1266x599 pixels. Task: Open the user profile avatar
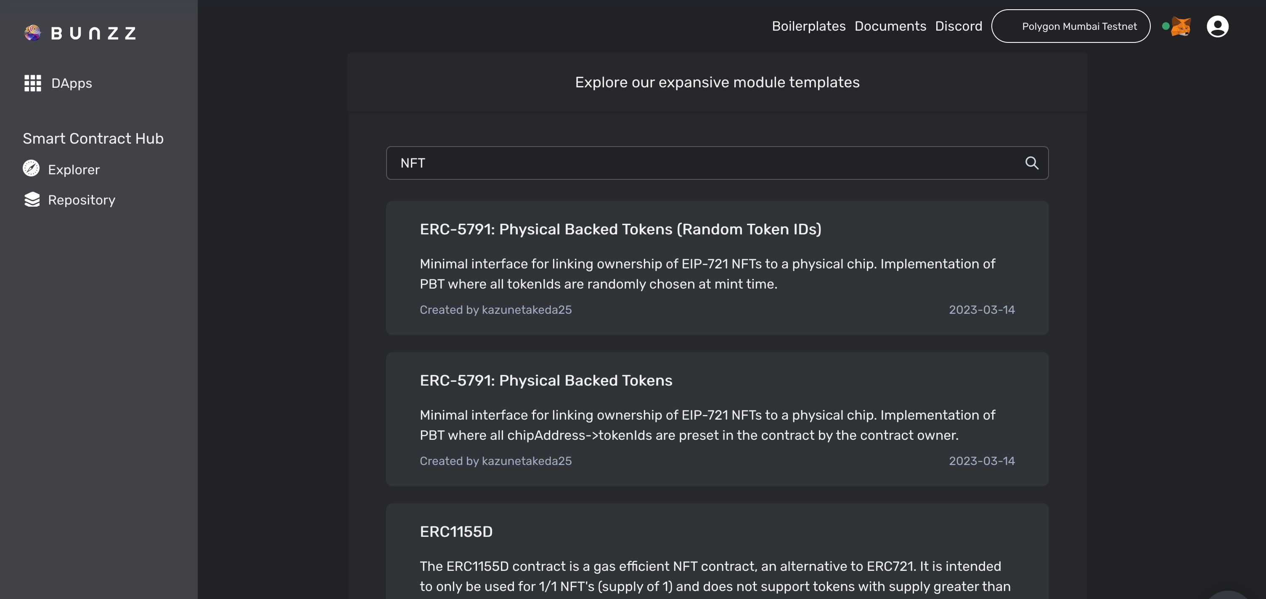point(1217,26)
